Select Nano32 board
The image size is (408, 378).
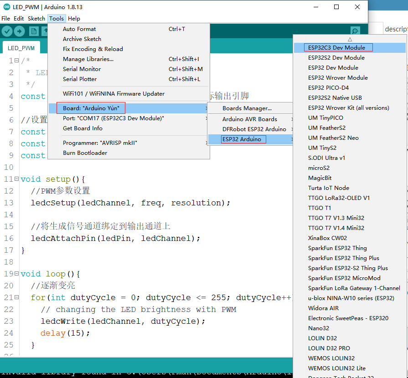pos(350,328)
